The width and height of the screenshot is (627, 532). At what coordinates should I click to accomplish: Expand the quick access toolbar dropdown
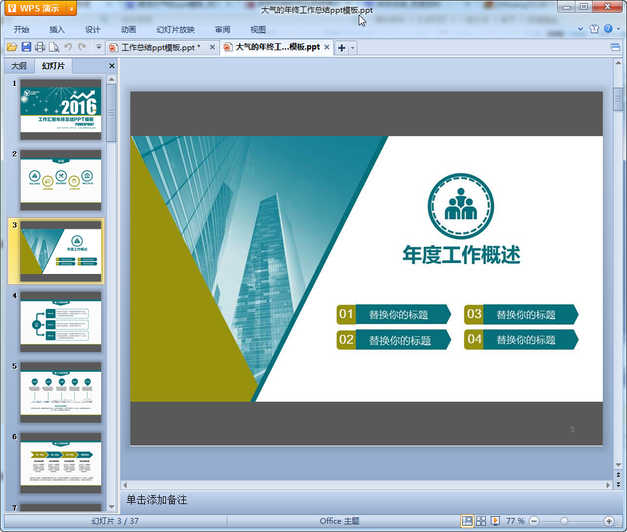99,47
